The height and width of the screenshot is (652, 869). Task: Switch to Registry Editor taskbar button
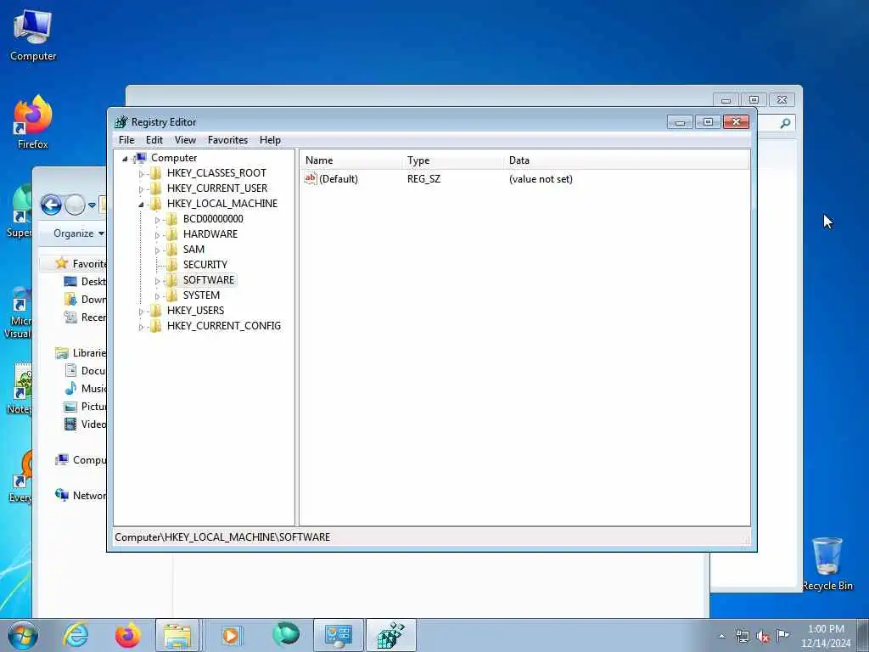pyautogui.click(x=390, y=635)
